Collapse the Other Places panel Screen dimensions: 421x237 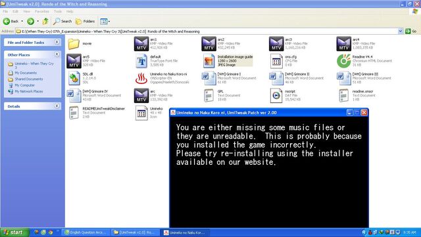pos(57,54)
